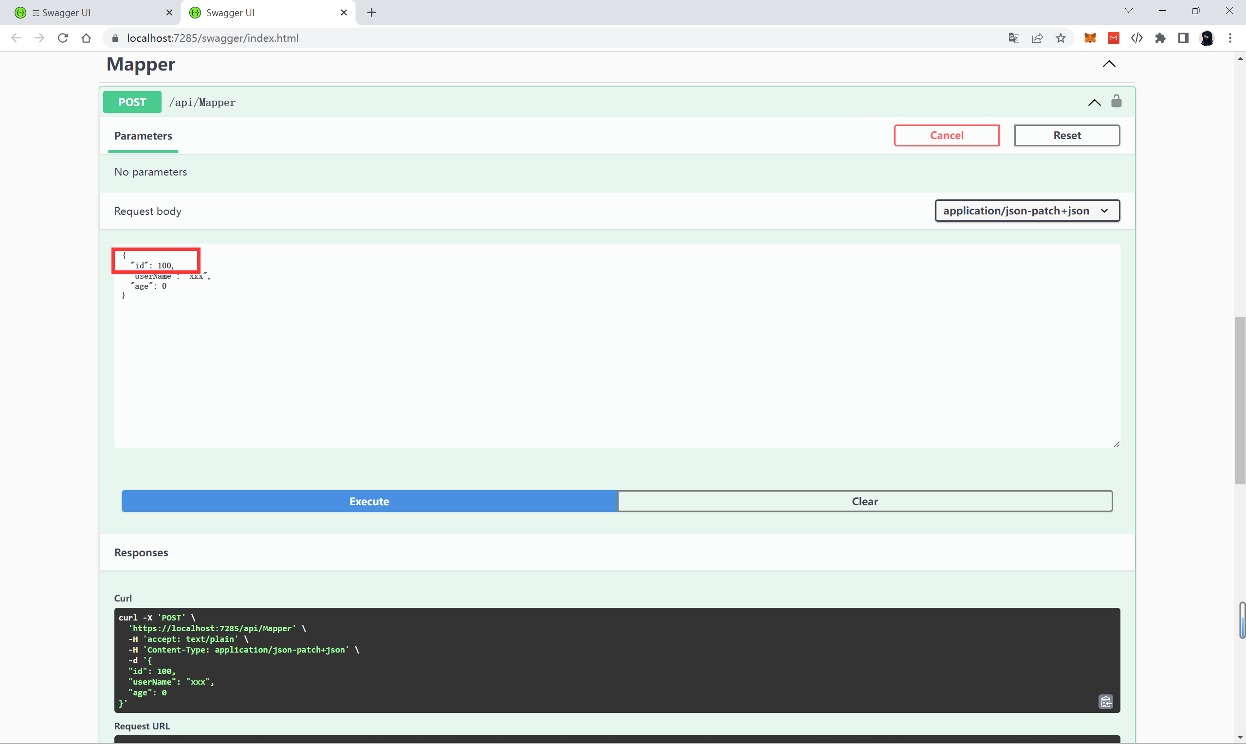
Task: Copy the curl command to the clipboard
Action: click(1105, 701)
